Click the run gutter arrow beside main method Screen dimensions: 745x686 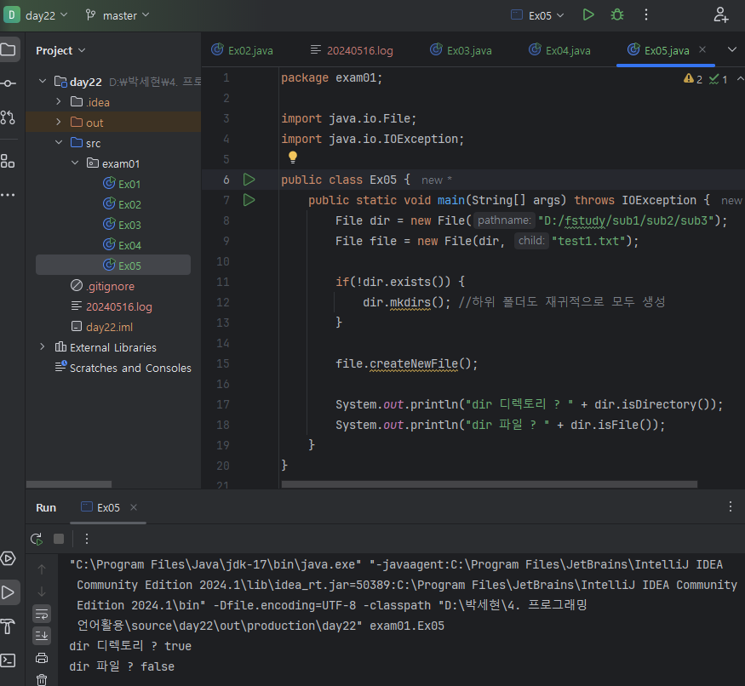(249, 200)
